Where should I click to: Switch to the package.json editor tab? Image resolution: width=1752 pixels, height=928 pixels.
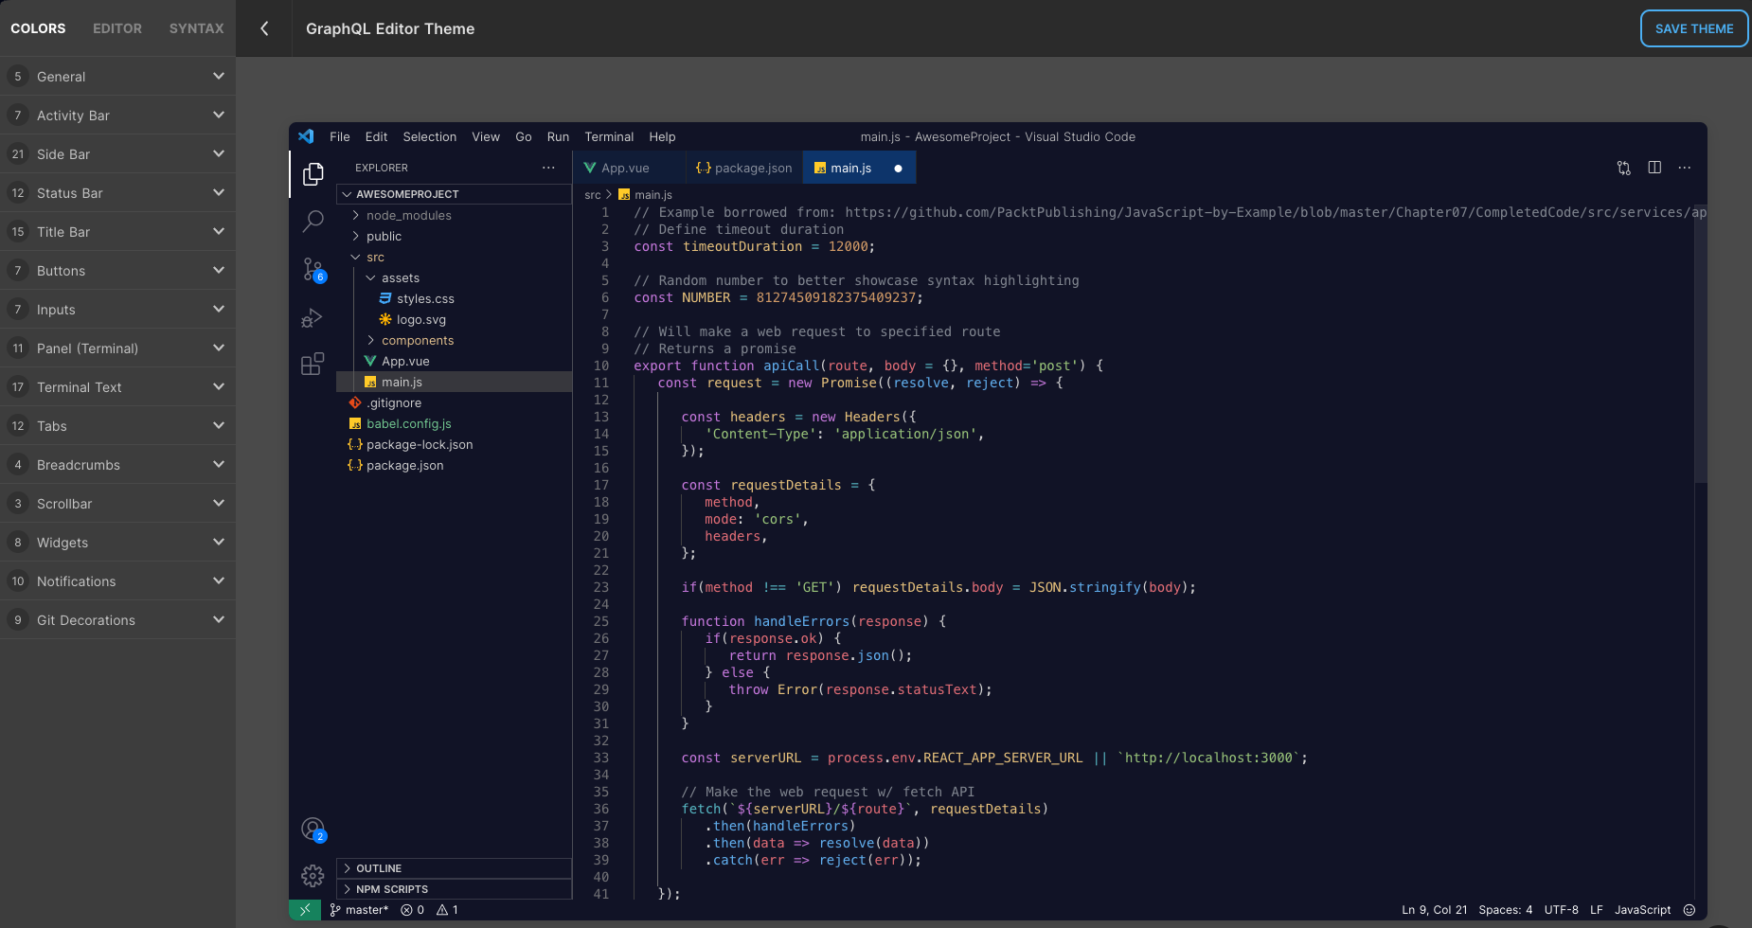point(743,169)
